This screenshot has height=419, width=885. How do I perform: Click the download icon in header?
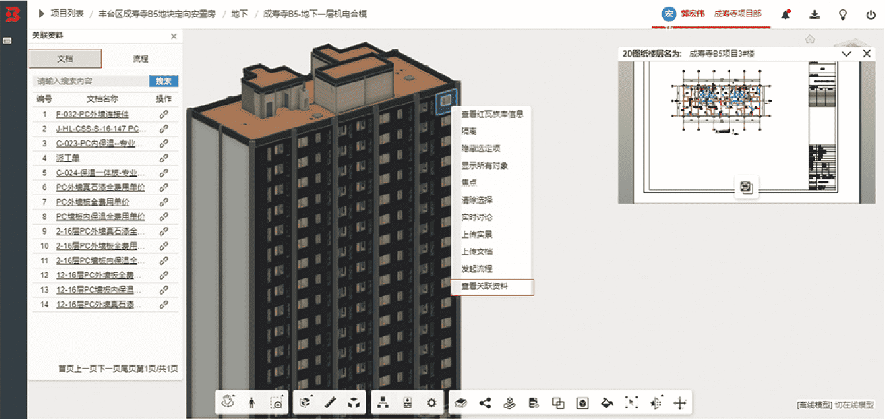(x=814, y=15)
